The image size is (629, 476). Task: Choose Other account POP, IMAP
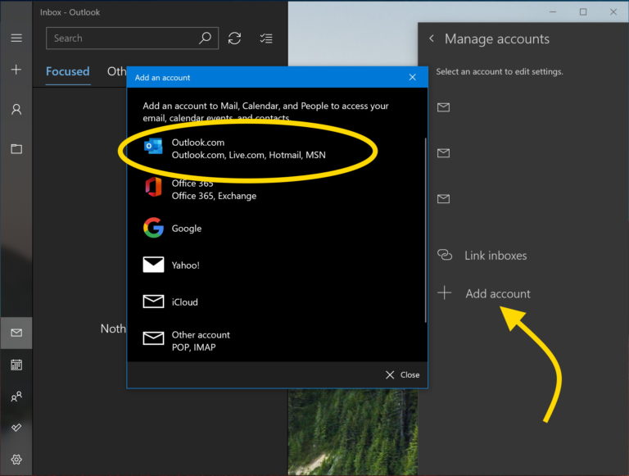pyautogui.click(x=275, y=341)
